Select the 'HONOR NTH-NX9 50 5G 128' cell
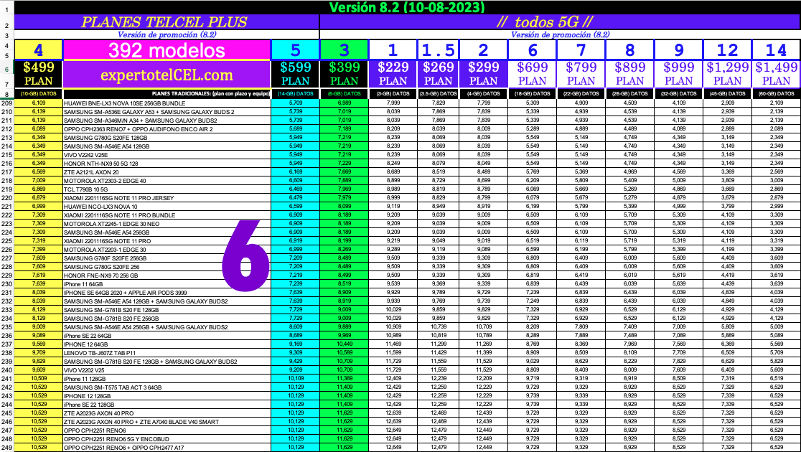This screenshot has width=801, height=452. [167, 164]
